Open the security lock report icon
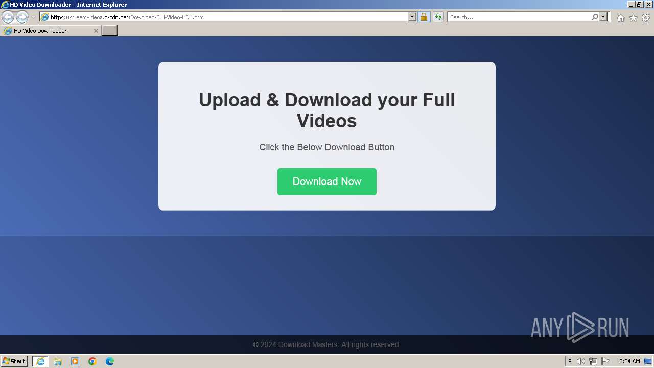This screenshot has height=368, width=654. pyautogui.click(x=424, y=17)
